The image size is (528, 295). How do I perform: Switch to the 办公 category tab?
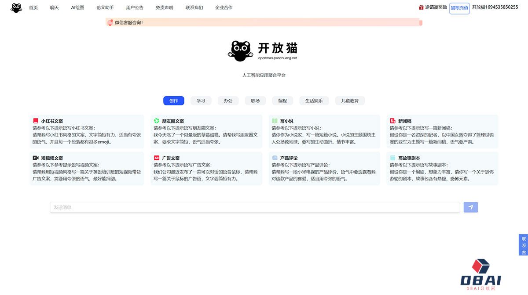coord(228,101)
